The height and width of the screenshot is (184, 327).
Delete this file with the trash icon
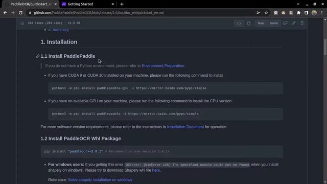click(302, 23)
